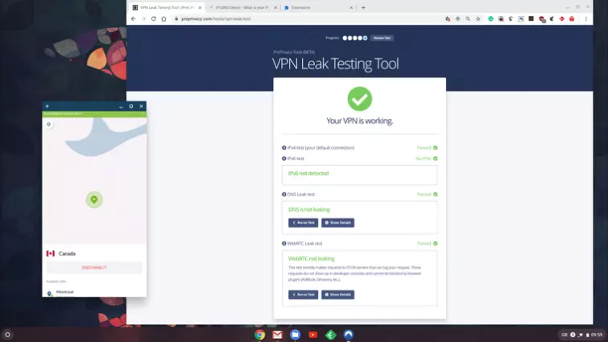Click the browser forward arrow
Screen dimensions: 608x342
pos(143,19)
